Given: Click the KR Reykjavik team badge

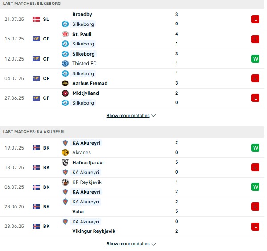Looking at the screenshot, I should tap(65, 182).
